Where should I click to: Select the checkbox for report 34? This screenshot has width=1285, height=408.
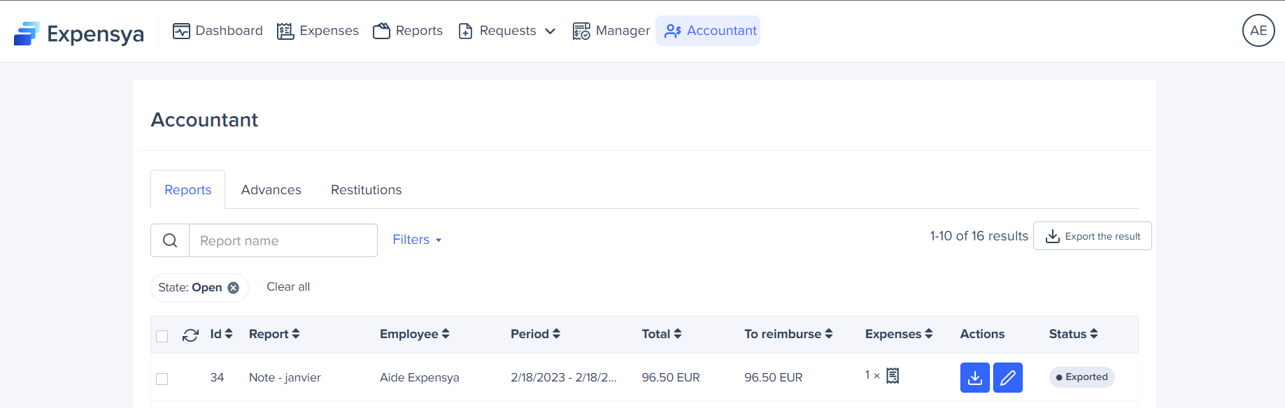(x=162, y=379)
